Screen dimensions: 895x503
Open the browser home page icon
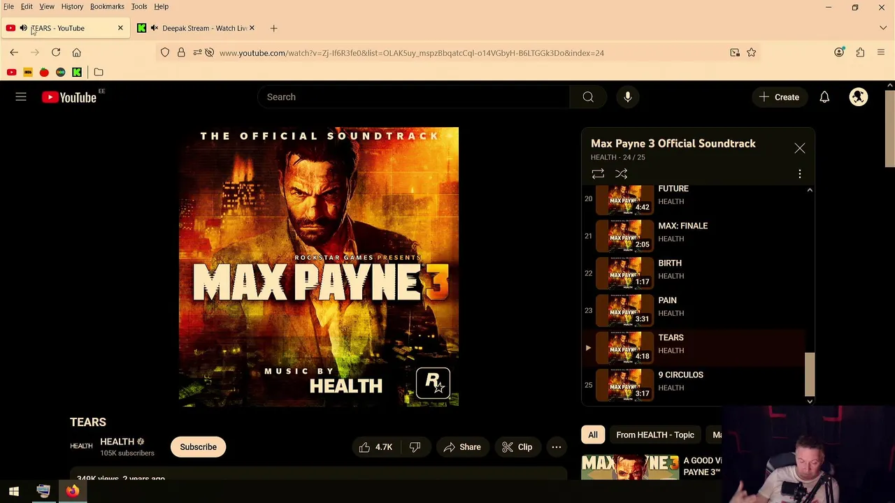coord(77,52)
